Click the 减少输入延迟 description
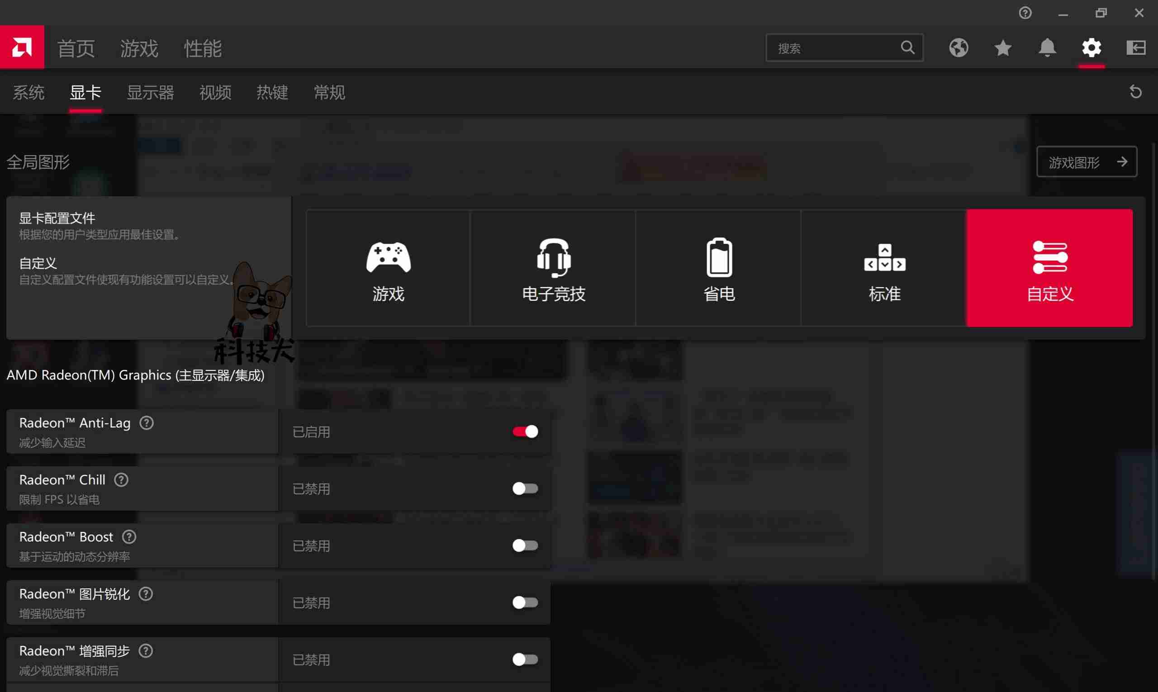Screen dimensions: 1158x692 click(x=52, y=442)
